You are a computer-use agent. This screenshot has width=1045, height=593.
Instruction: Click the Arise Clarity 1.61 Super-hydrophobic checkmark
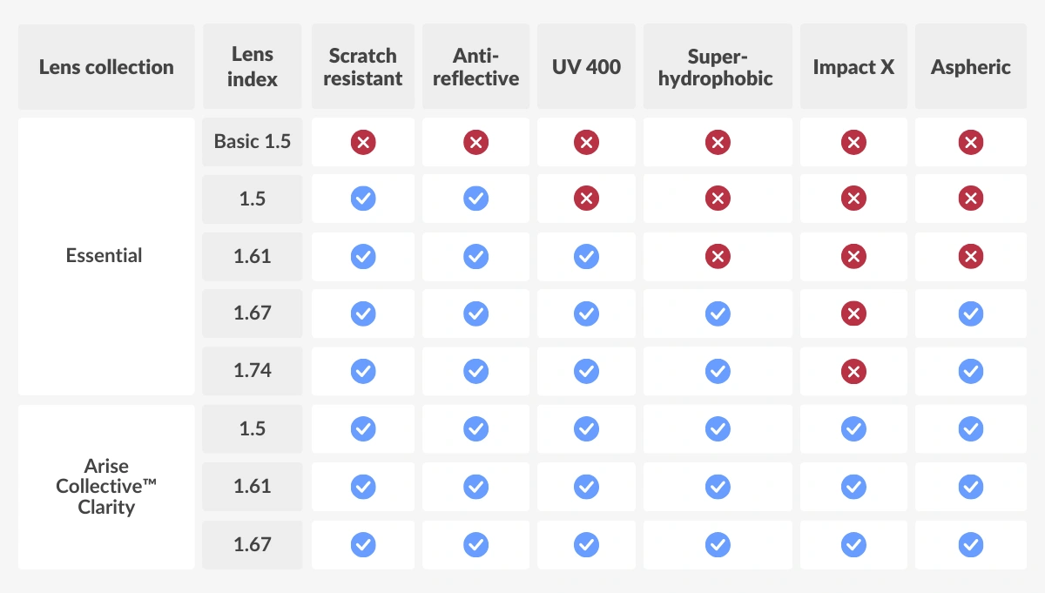[717, 487]
